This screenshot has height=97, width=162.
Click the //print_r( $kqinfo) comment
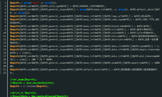[23, 93]
